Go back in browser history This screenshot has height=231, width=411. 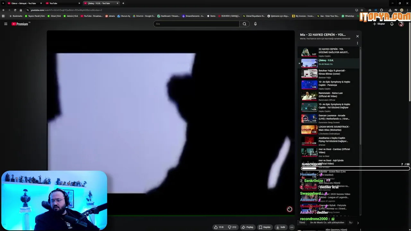click(x=4, y=10)
